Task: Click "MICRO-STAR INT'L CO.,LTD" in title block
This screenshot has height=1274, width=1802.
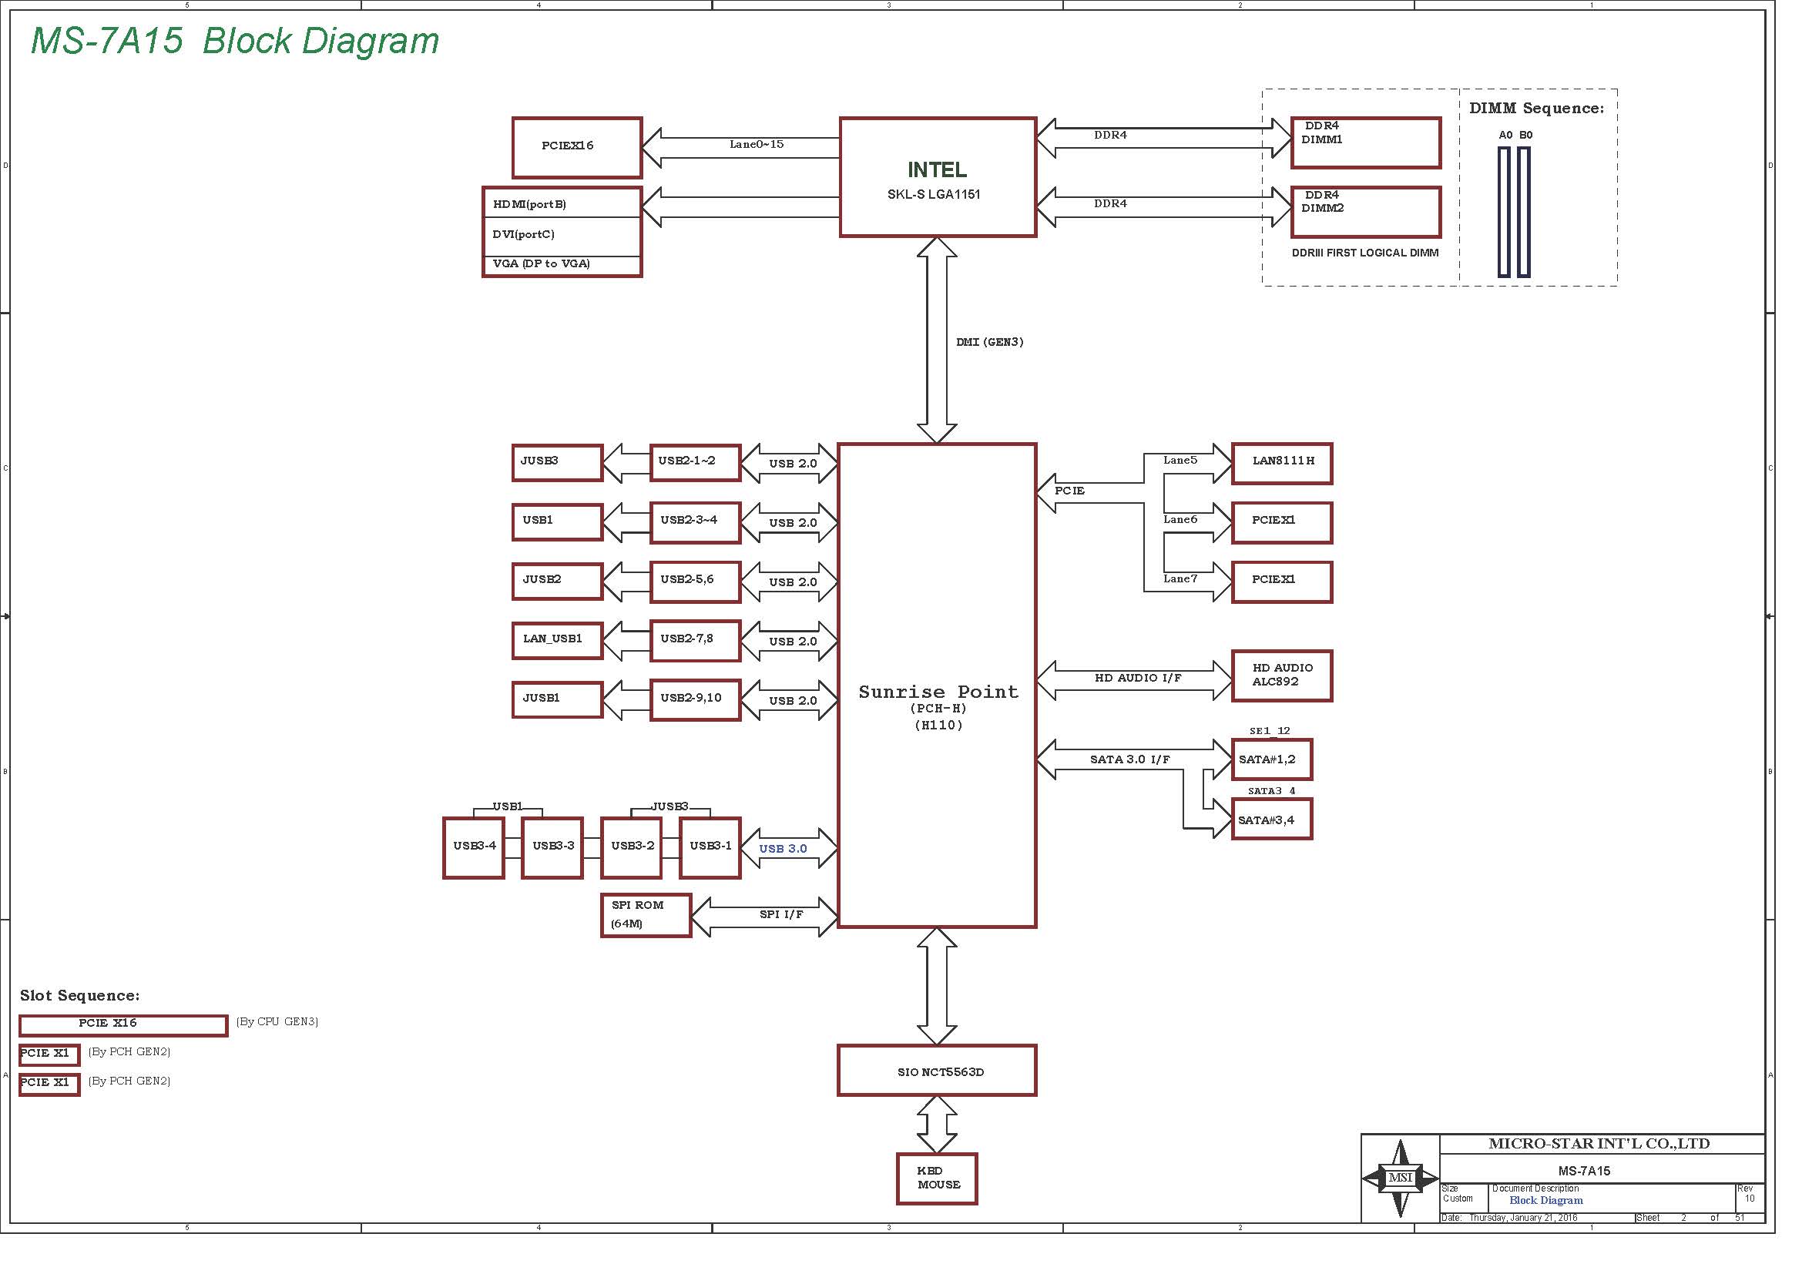Action: coord(1599,1144)
